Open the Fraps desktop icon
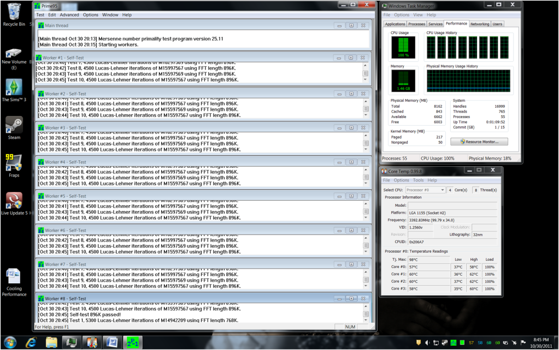Viewport: 559px width, 350px height. pos(14,165)
